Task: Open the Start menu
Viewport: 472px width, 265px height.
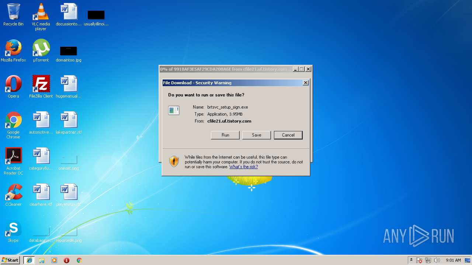Action: tap(10, 260)
